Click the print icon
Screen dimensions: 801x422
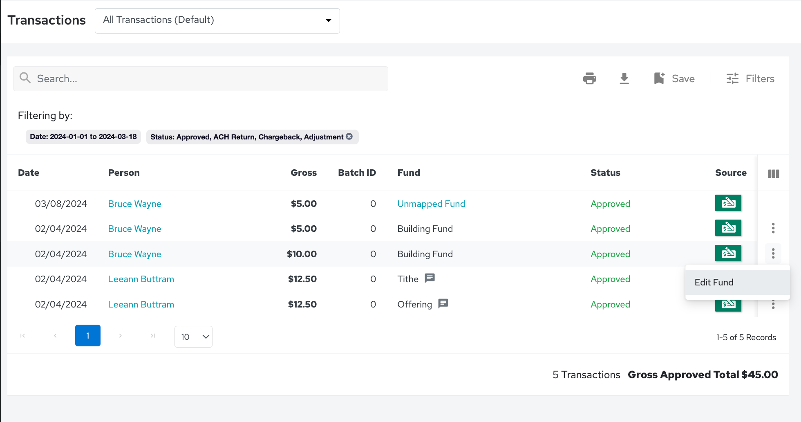pos(589,78)
